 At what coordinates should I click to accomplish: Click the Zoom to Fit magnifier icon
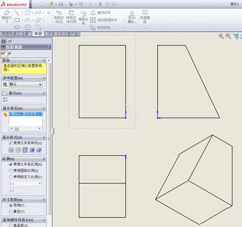pyautogui.click(x=221, y=36)
